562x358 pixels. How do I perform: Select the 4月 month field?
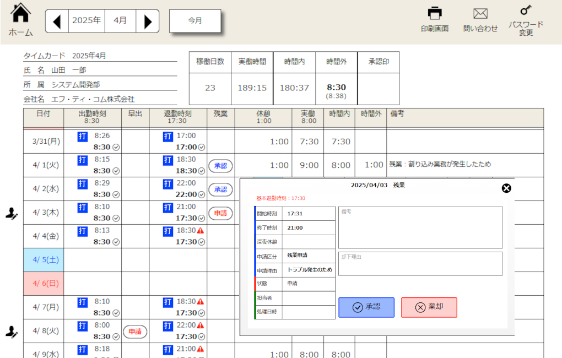coord(120,20)
